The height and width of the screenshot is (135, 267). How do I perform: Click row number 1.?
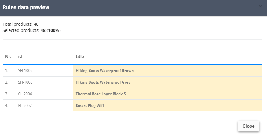(7, 71)
